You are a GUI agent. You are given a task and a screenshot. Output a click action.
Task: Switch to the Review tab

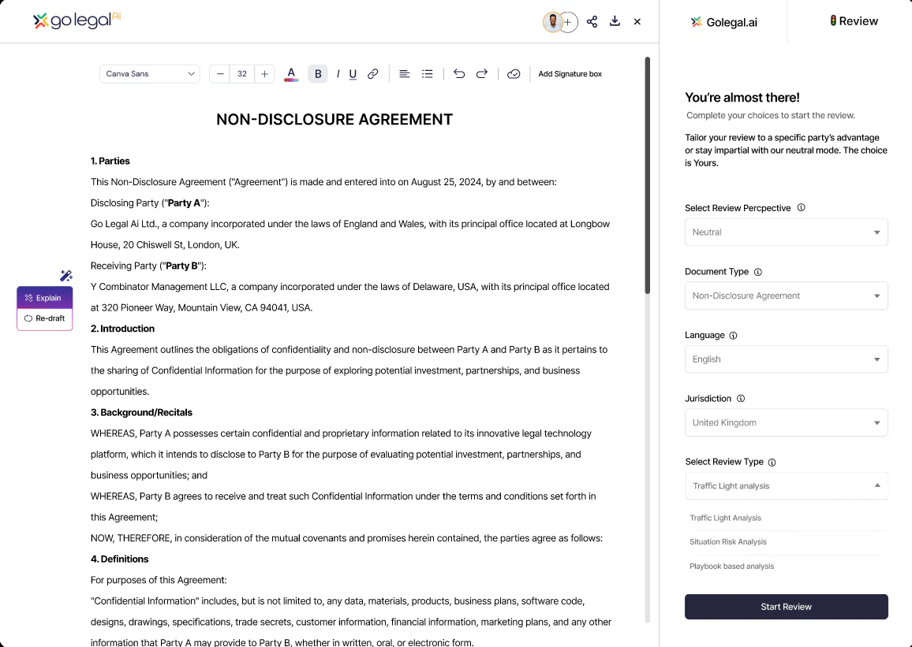[854, 21]
